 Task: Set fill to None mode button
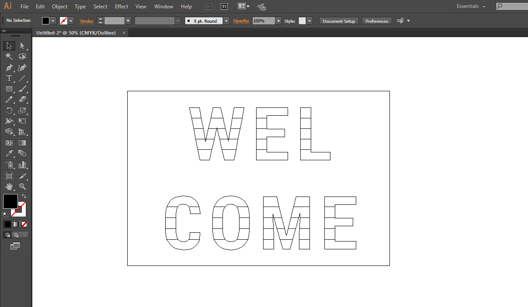tap(24, 224)
